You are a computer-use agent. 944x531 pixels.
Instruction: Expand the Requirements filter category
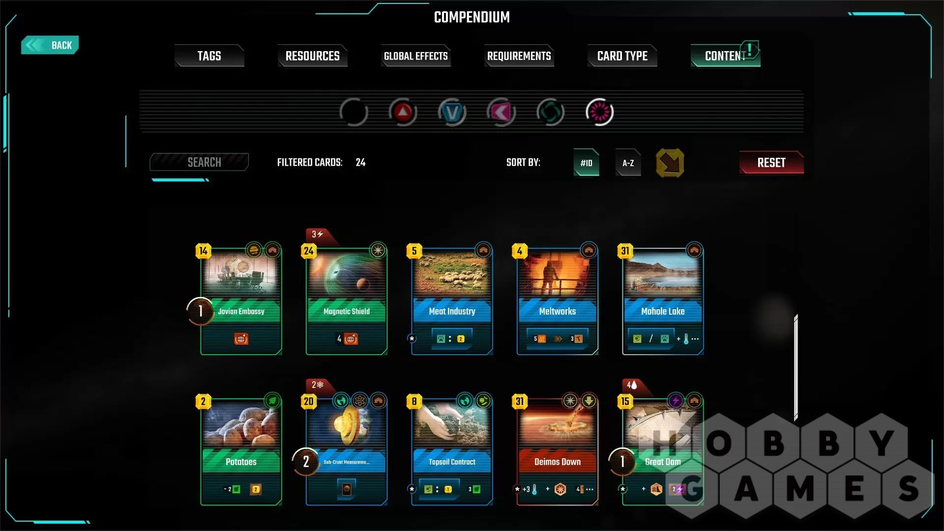(519, 56)
